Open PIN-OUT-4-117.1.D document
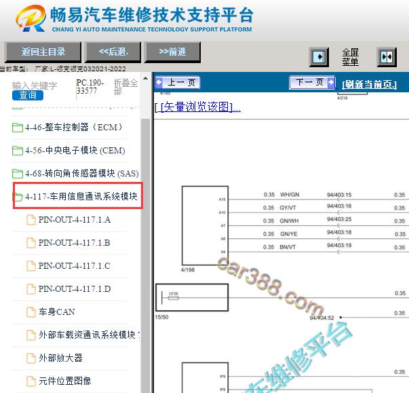This screenshot has width=409, height=393. (x=75, y=288)
